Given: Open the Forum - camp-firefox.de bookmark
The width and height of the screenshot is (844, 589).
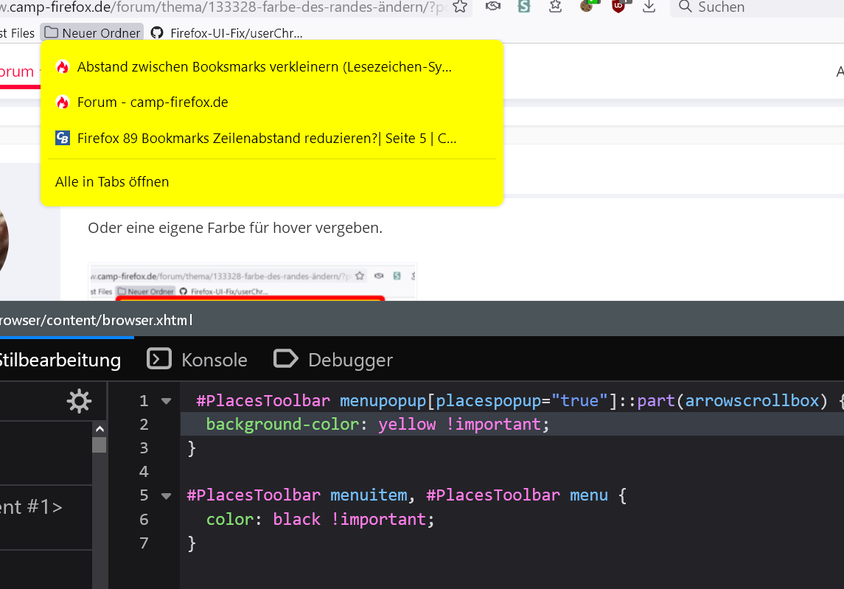Looking at the screenshot, I should [x=152, y=102].
